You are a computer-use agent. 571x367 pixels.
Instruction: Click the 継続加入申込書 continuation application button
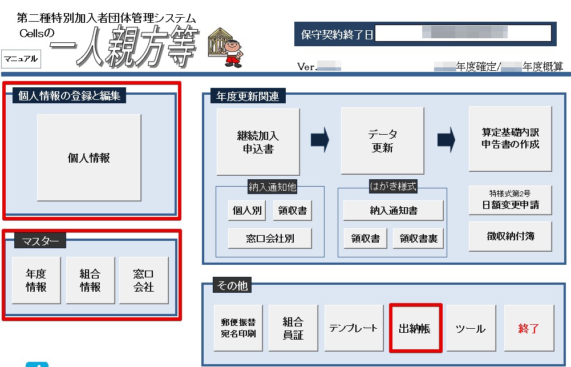pyautogui.click(x=257, y=141)
